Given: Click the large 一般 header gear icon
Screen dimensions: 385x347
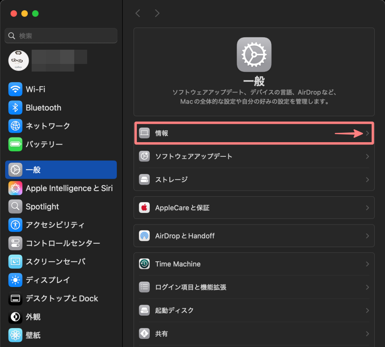Looking at the screenshot, I should (254, 54).
